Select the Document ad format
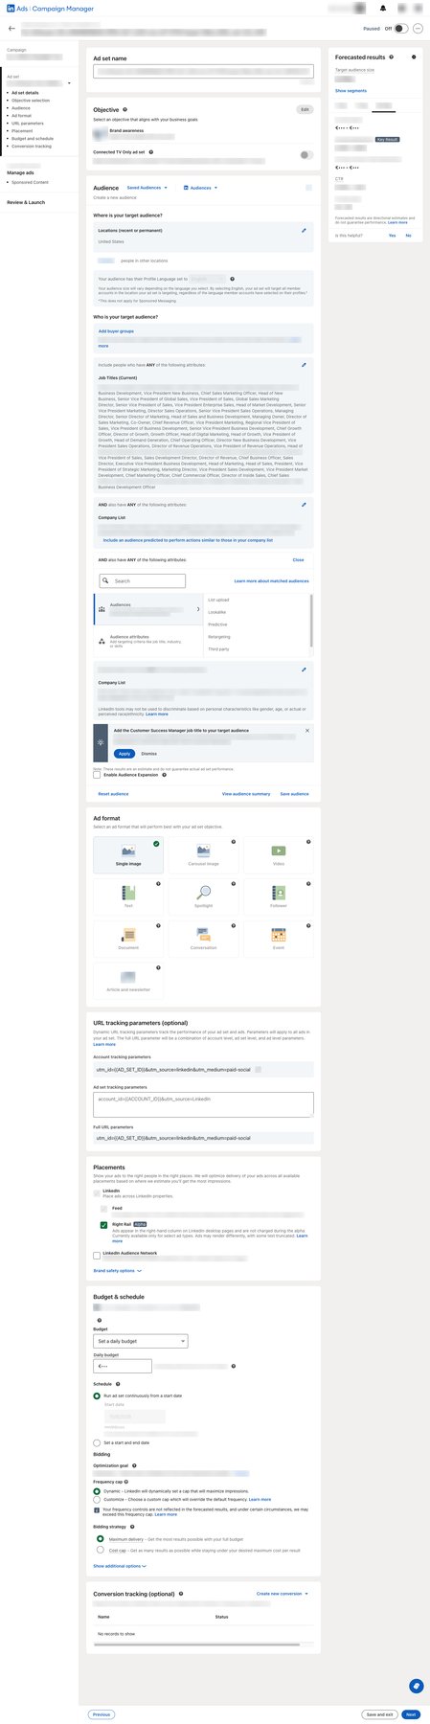 click(128, 939)
